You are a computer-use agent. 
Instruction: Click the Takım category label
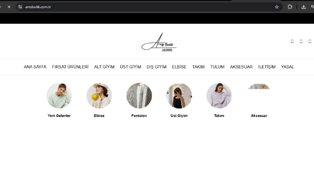[x=219, y=116]
